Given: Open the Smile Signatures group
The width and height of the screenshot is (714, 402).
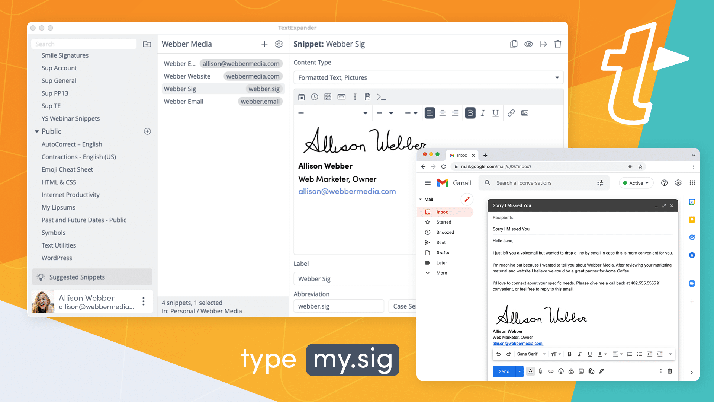Looking at the screenshot, I should pos(65,55).
